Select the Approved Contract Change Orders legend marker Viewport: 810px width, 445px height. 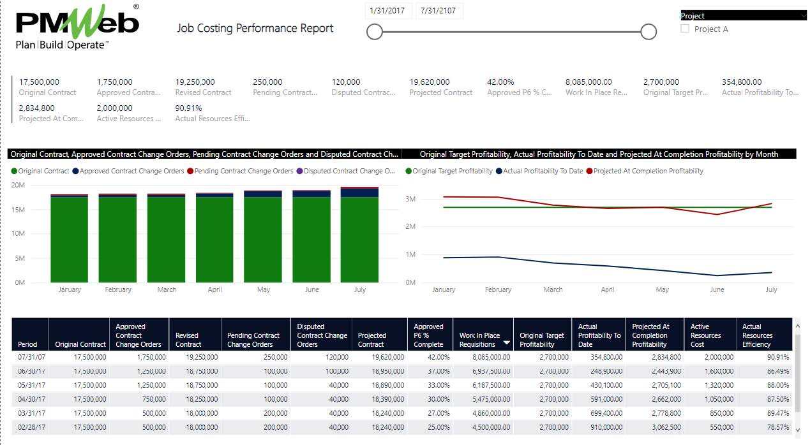(x=76, y=171)
